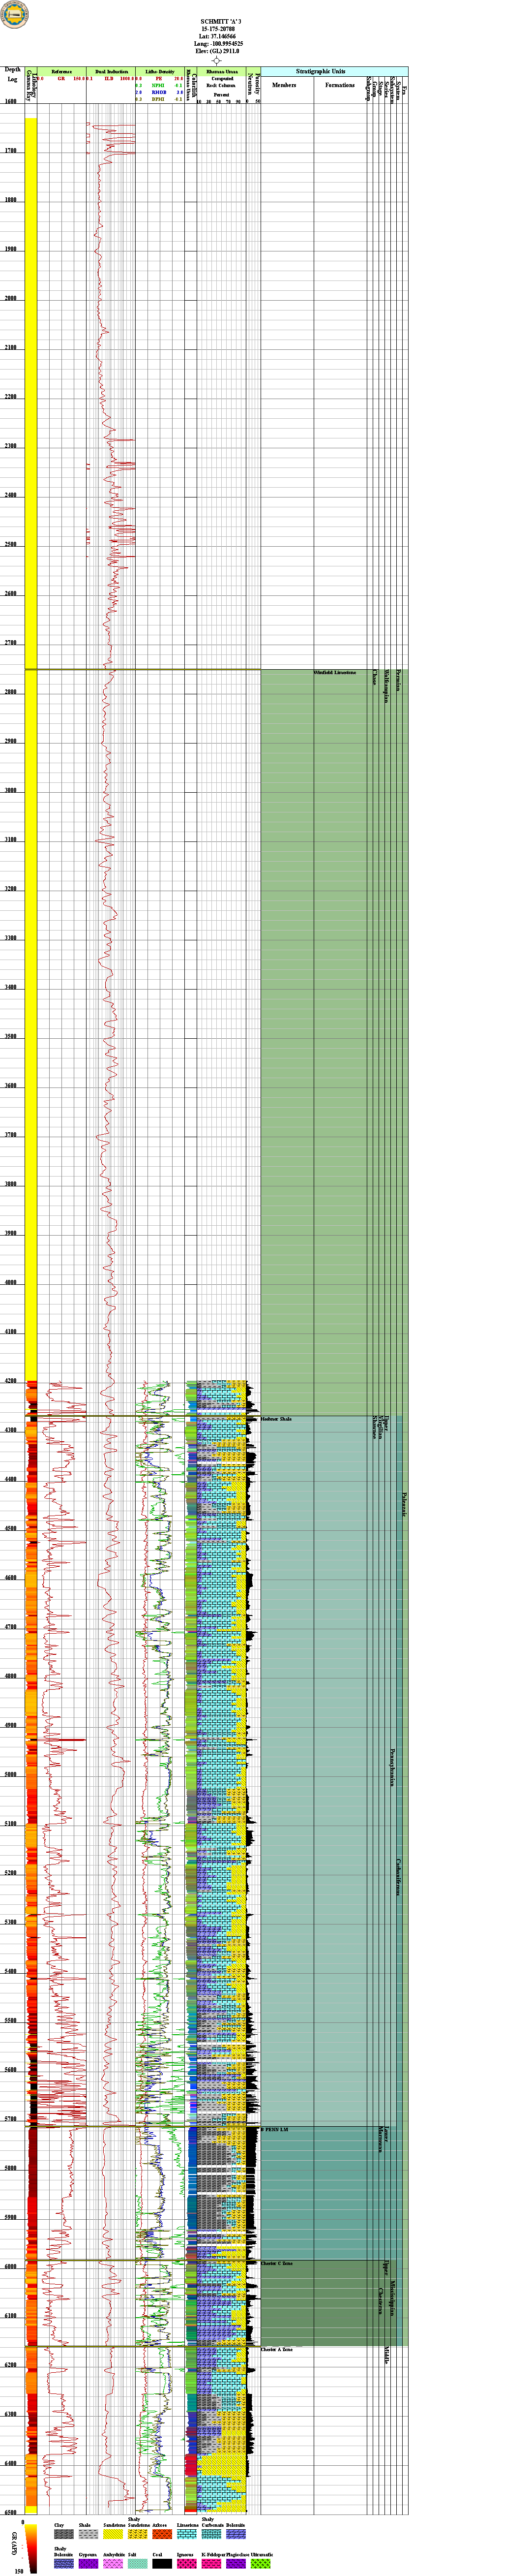Click the depth label "6500"
This screenshot has height=2576, width=531.
point(11,2512)
